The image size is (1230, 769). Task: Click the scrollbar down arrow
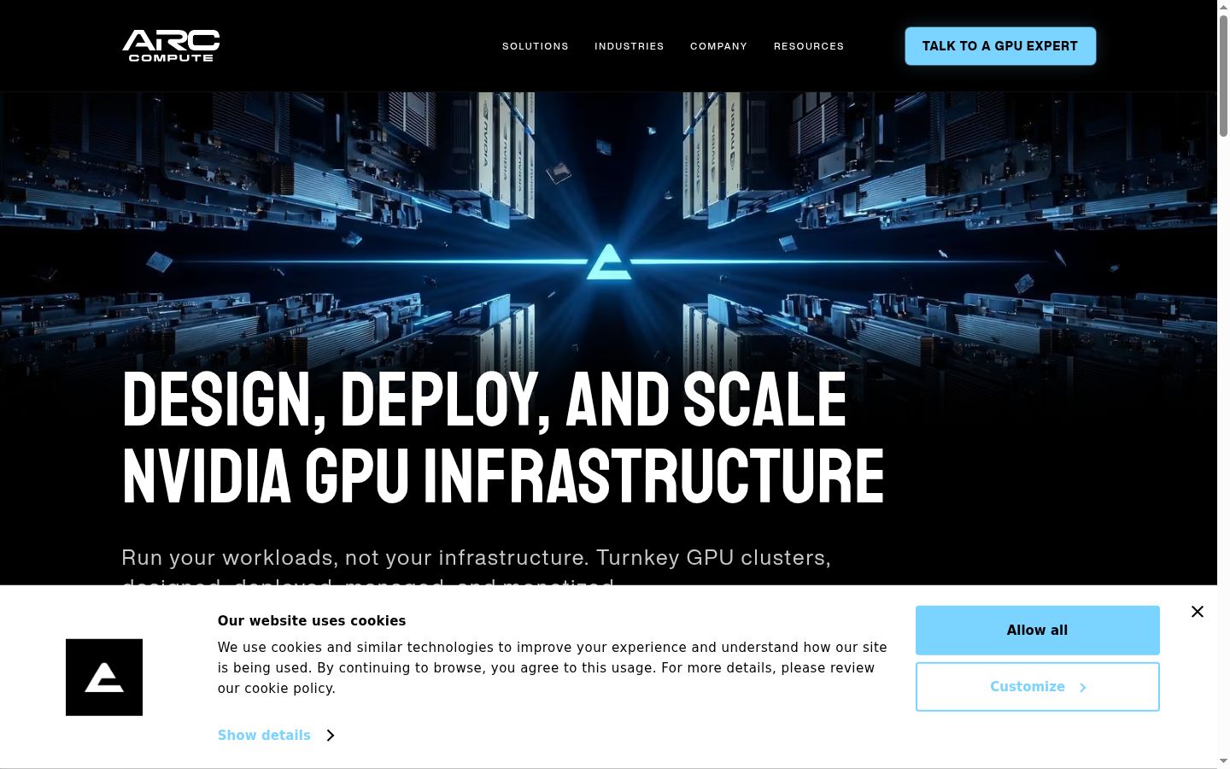pos(1223,761)
